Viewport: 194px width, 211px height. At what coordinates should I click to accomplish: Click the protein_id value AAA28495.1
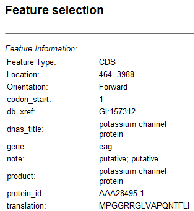click(x=121, y=194)
